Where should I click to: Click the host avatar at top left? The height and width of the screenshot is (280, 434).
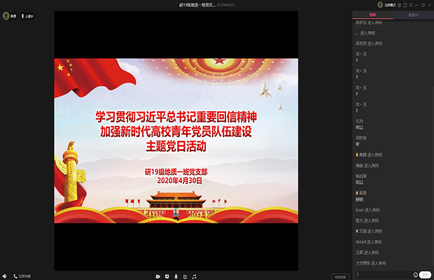click(x=5, y=14)
